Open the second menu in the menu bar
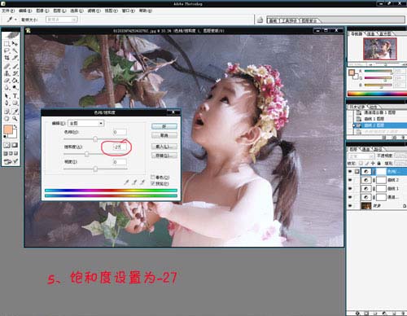Screen dimensions: 407x316 pyautogui.click(x=25, y=11)
